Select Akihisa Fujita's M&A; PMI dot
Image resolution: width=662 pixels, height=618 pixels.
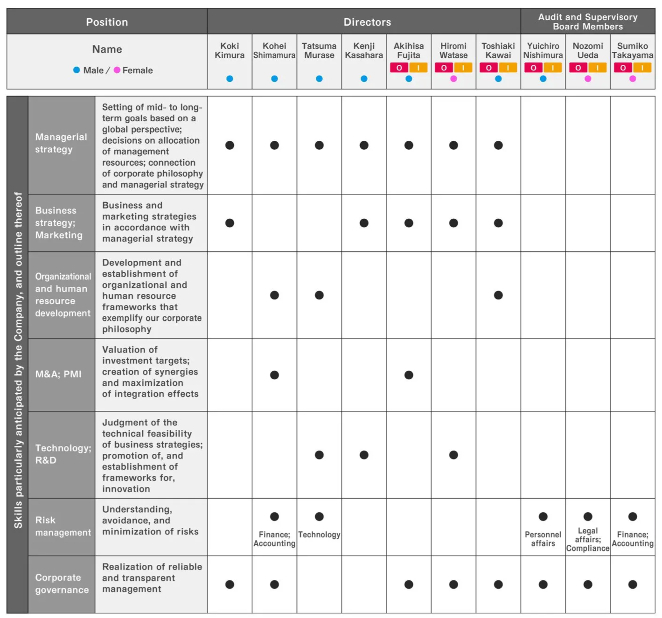coord(409,375)
